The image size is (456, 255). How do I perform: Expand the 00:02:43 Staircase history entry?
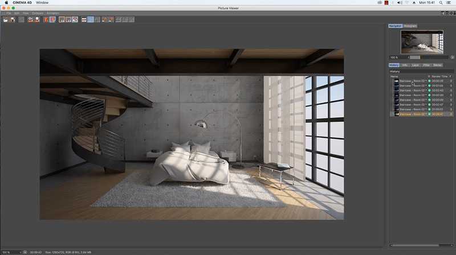392,91
